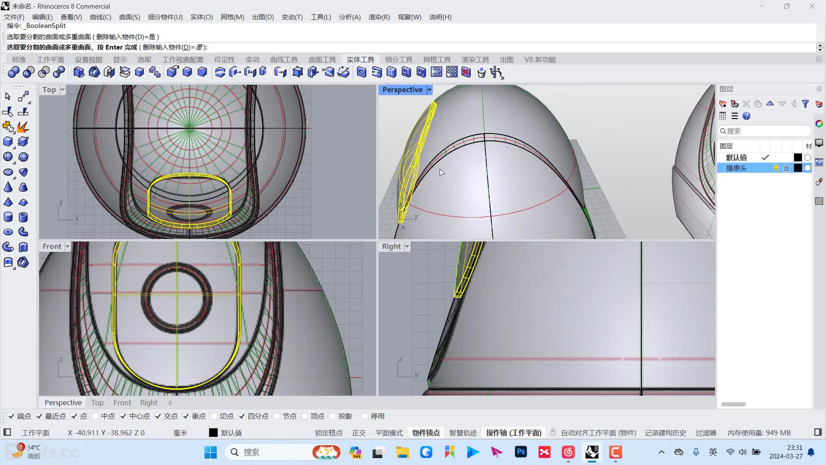Screen dimensions: 826x465
Task: Open the Right viewport dropdown arrow
Action: click(x=407, y=246)
